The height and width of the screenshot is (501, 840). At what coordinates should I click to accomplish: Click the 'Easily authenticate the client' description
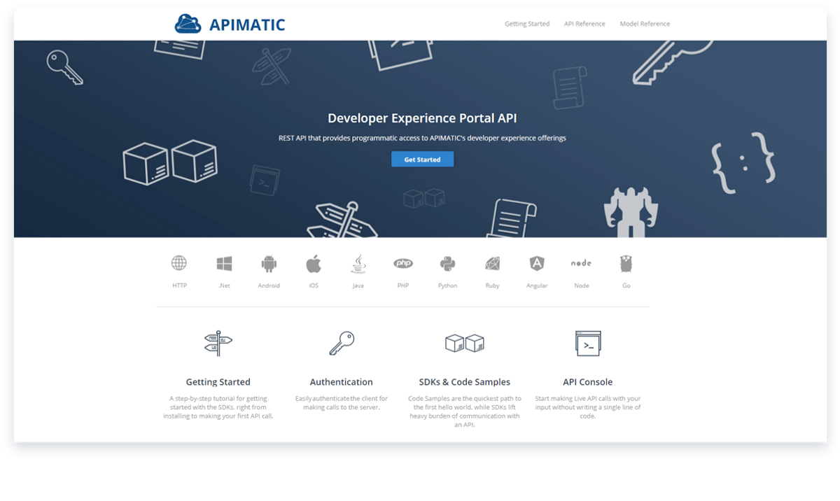point(342,403)
